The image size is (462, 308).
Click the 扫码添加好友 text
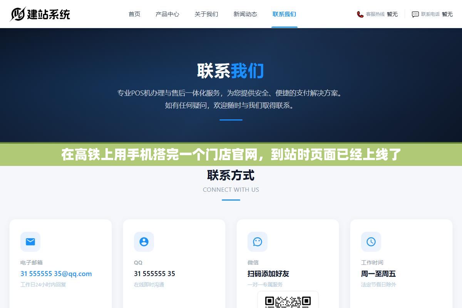tap(268, 274)
